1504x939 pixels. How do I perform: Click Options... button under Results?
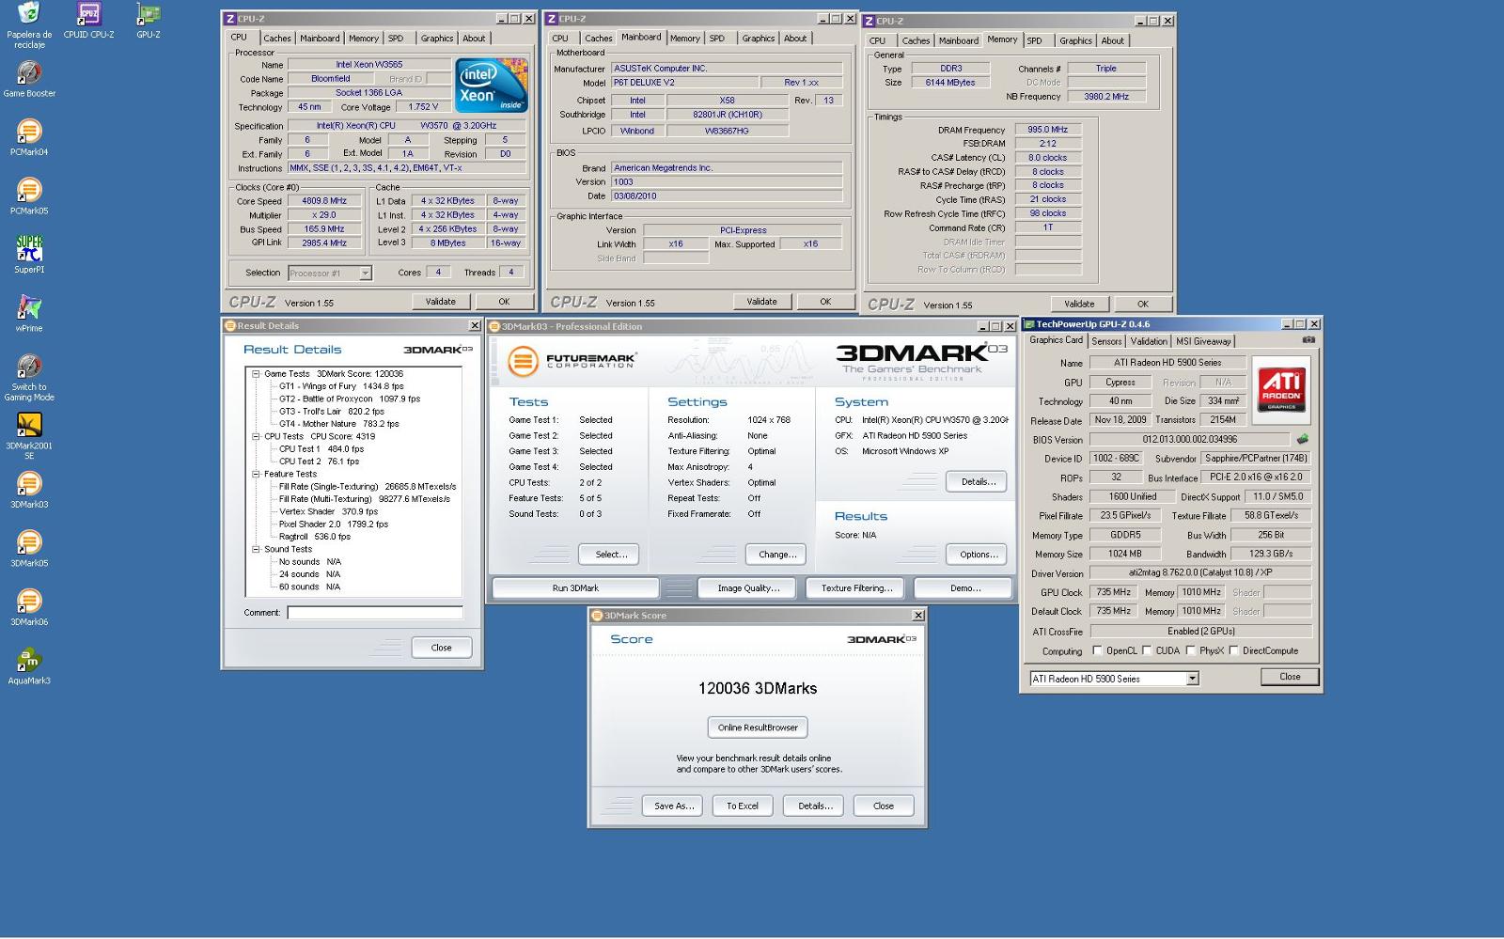[978, 555]
